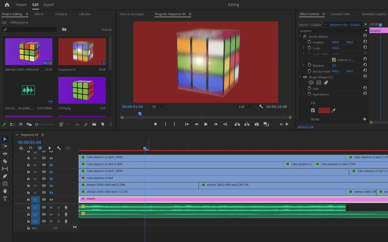Open timeline display settings wrench
388x242 pixels.
point(59,148)
